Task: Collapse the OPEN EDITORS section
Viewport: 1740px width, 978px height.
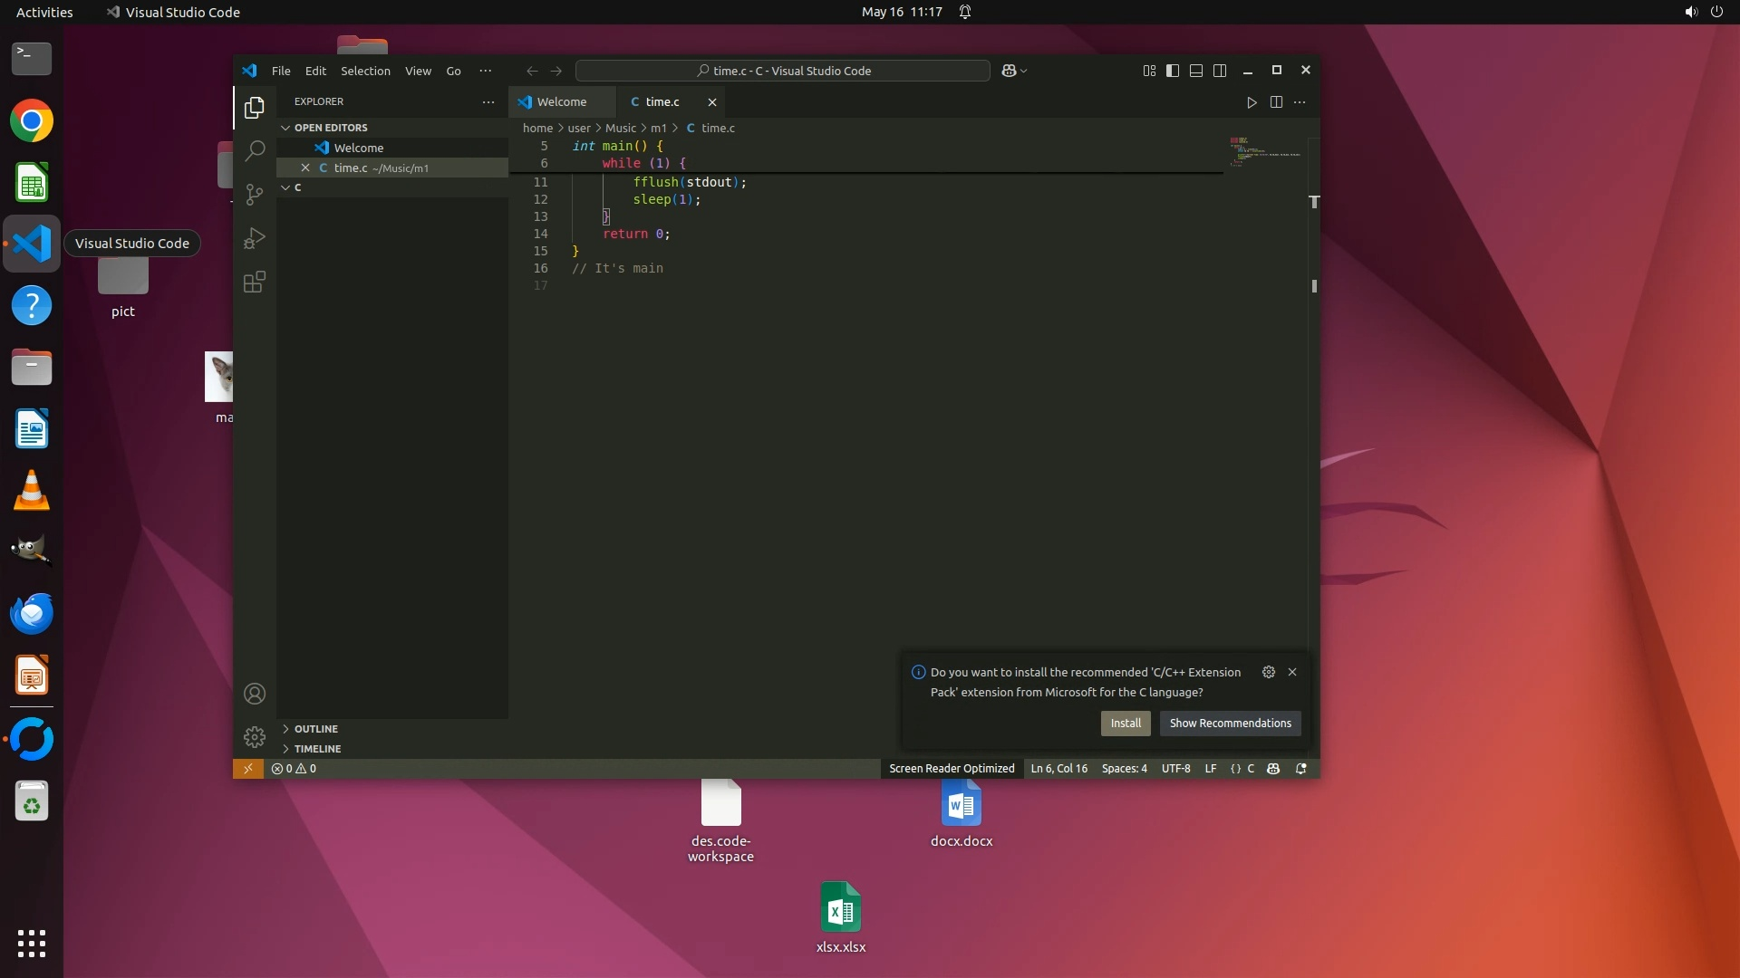Action: coord(330,128)
